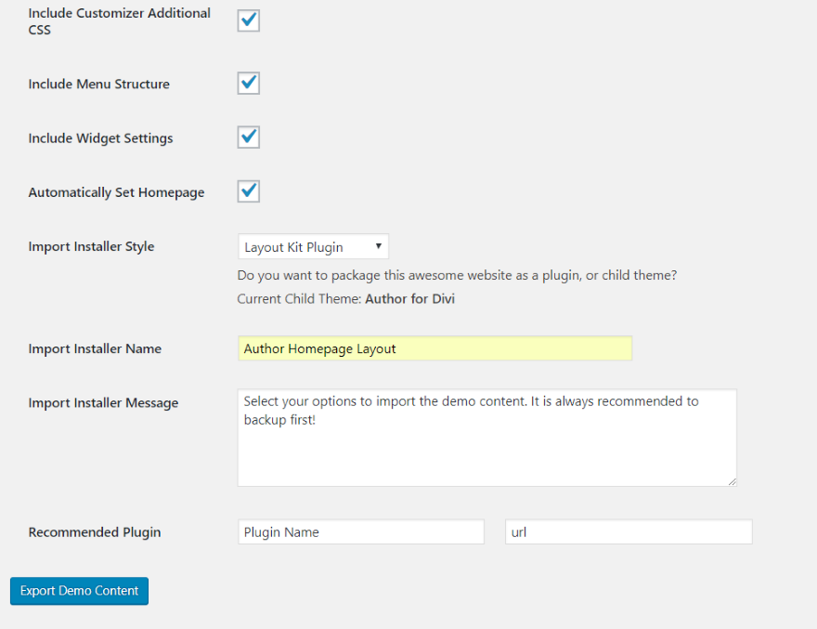
Task: Disable the Include Widget Settings checkbox
Action: pos(248,138)
